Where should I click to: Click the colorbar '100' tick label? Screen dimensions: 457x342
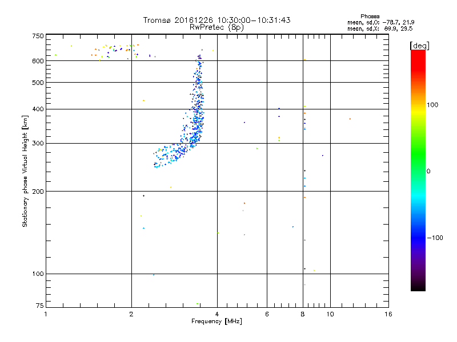tap(432, 105)
